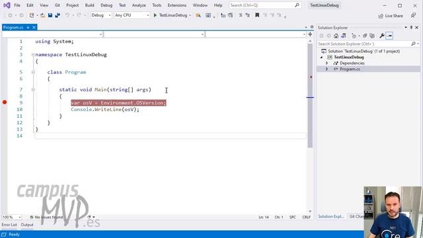423x238 pixels.
Task: Switch to the Output tab
Action: 27,225
